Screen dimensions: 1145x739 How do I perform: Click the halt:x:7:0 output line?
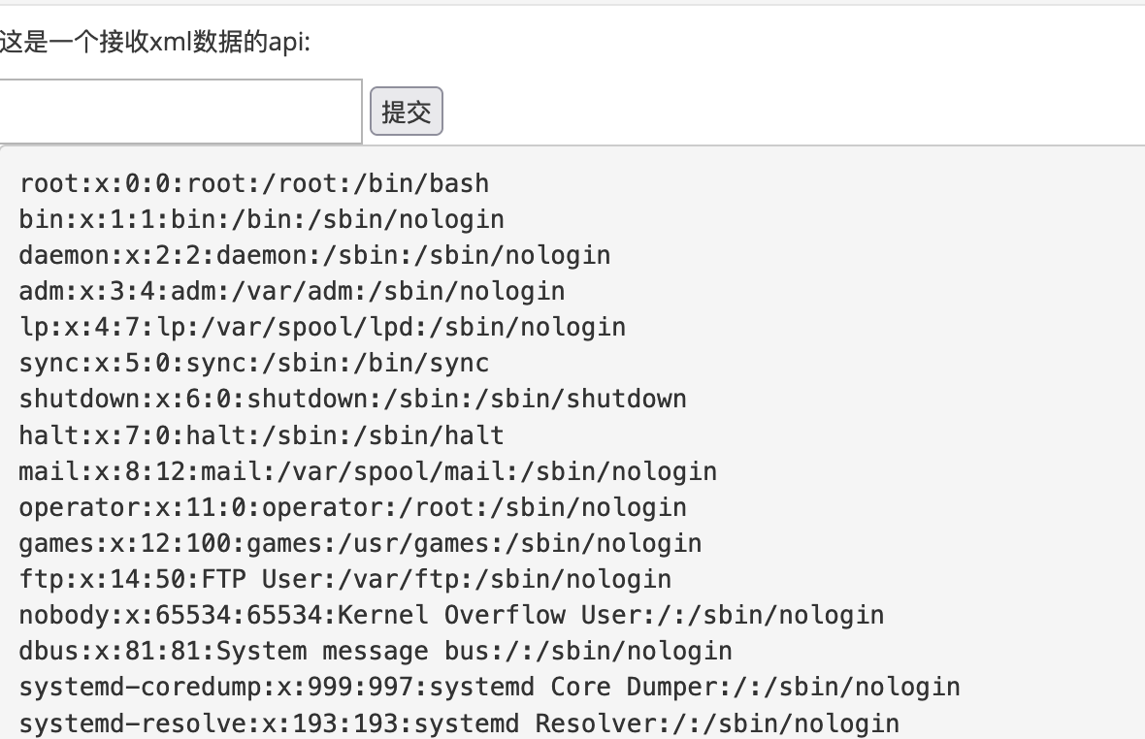coord(261,435)
